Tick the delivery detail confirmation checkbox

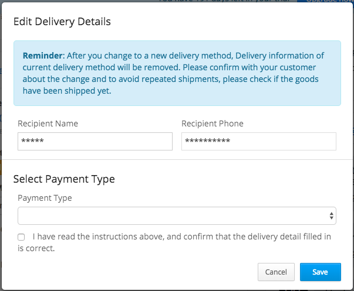21,237
